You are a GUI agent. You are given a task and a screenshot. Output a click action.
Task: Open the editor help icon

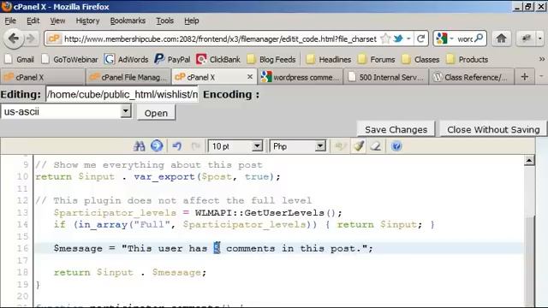(x=396, y=146)
